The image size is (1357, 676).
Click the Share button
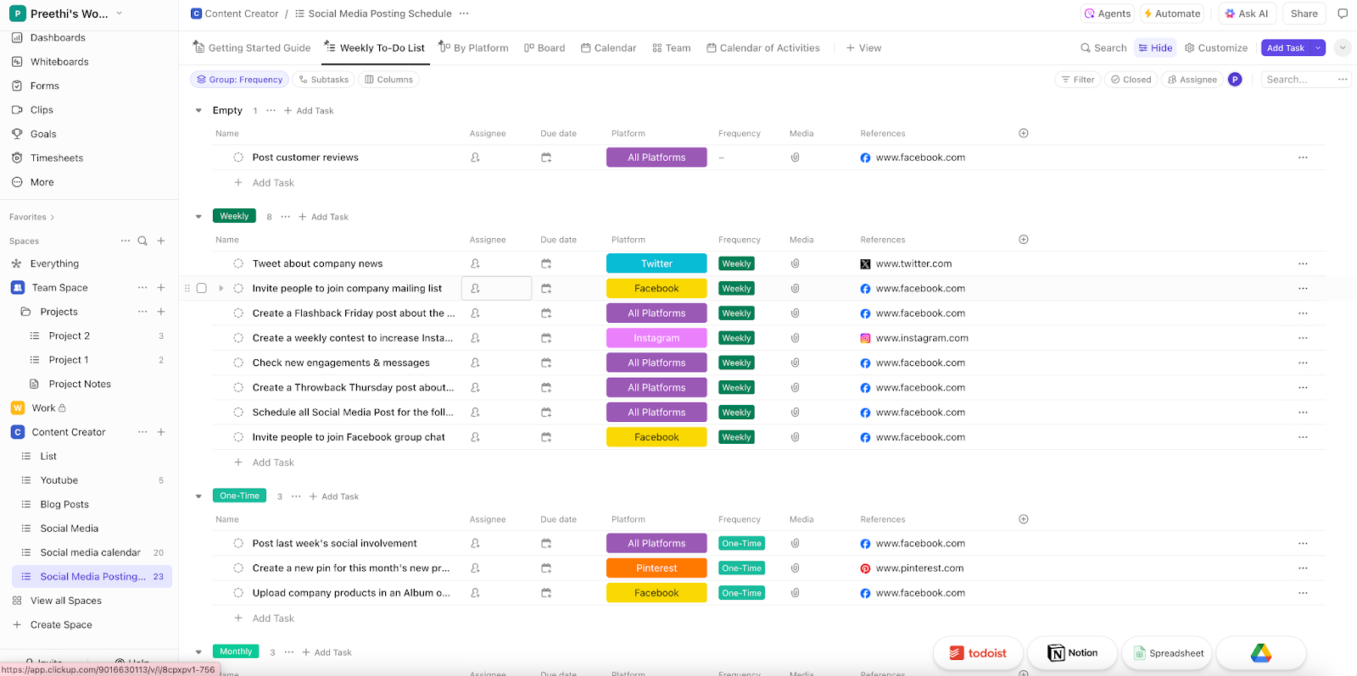click(1304, 14)
